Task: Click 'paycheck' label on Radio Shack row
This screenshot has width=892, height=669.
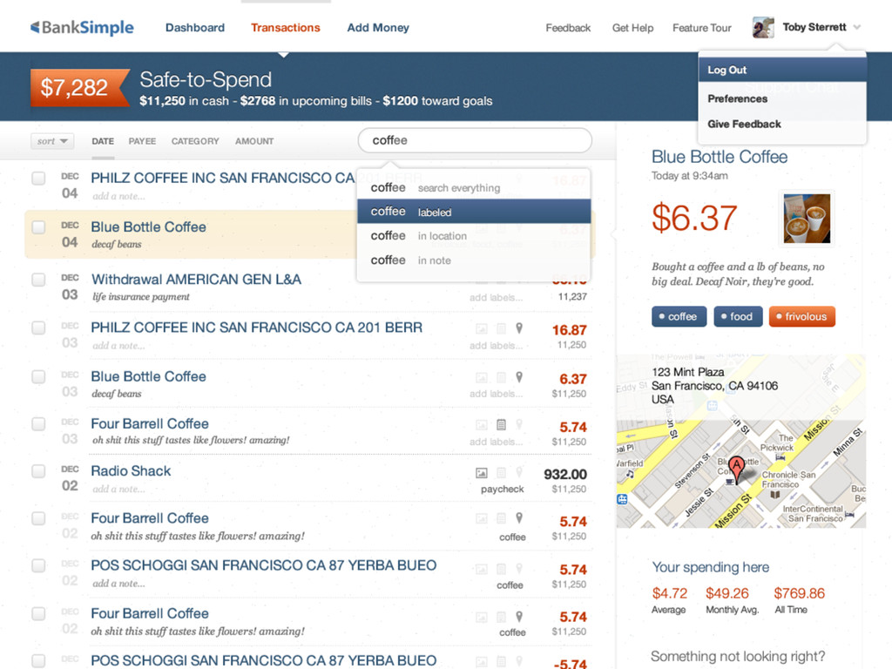Action: [503, 490]
